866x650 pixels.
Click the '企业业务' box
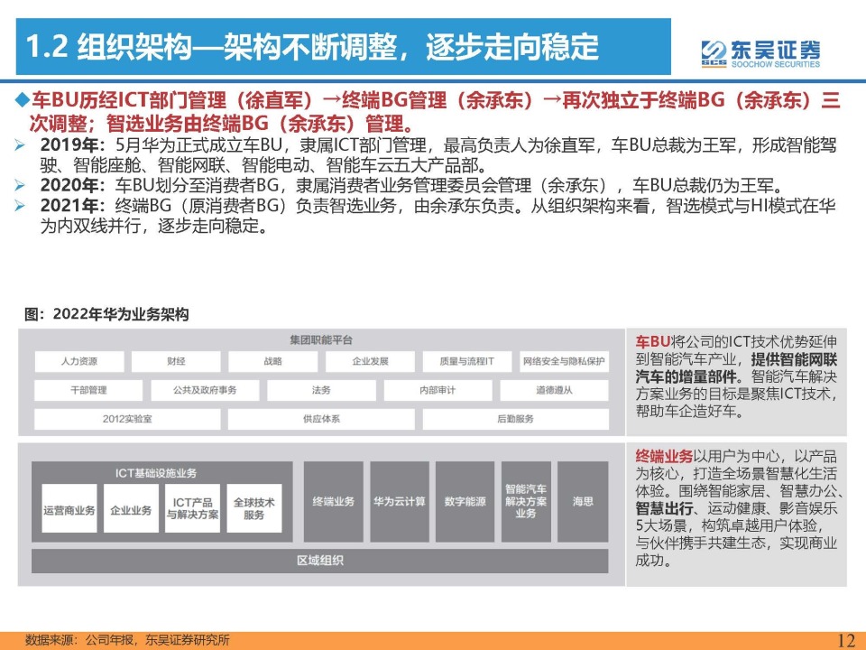tap(131, 509)
